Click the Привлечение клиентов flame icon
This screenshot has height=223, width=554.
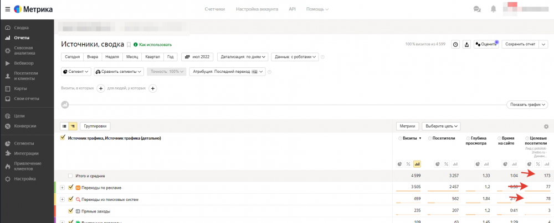[7, 166]
